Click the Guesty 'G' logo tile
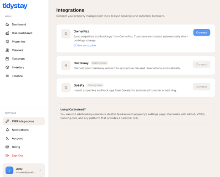Viewport: 220px width, 177px height. (x=66, y=88)
